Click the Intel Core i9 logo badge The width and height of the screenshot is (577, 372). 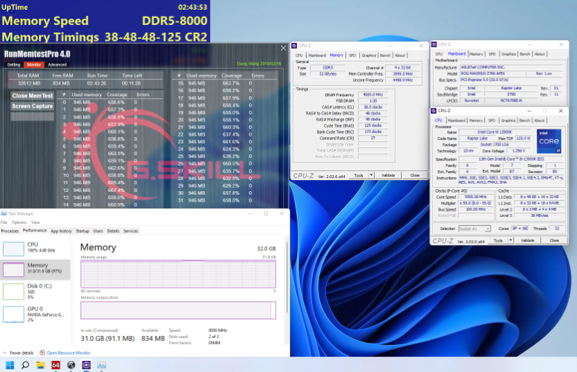tap(548, 141)
